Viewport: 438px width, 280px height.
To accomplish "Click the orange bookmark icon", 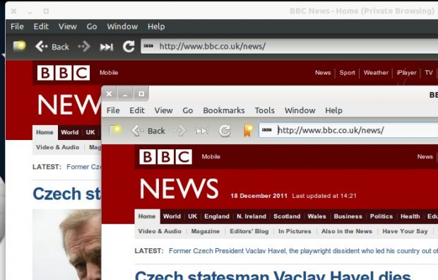I will [248, 130].
